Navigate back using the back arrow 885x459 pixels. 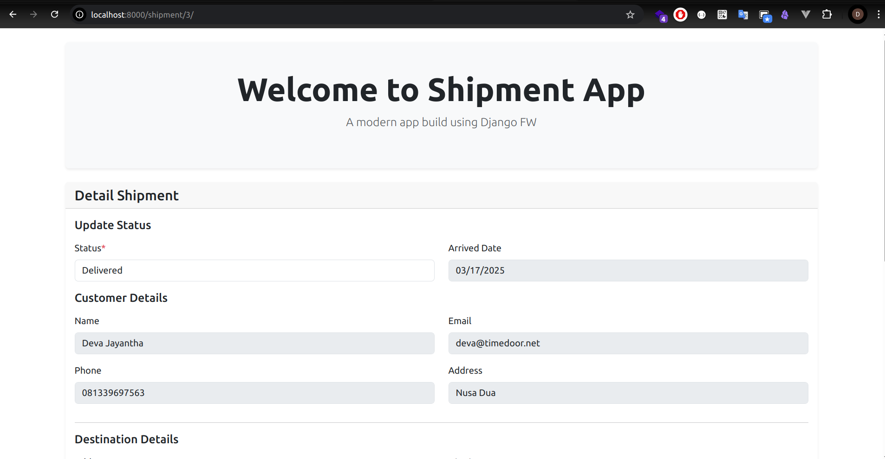13,14
